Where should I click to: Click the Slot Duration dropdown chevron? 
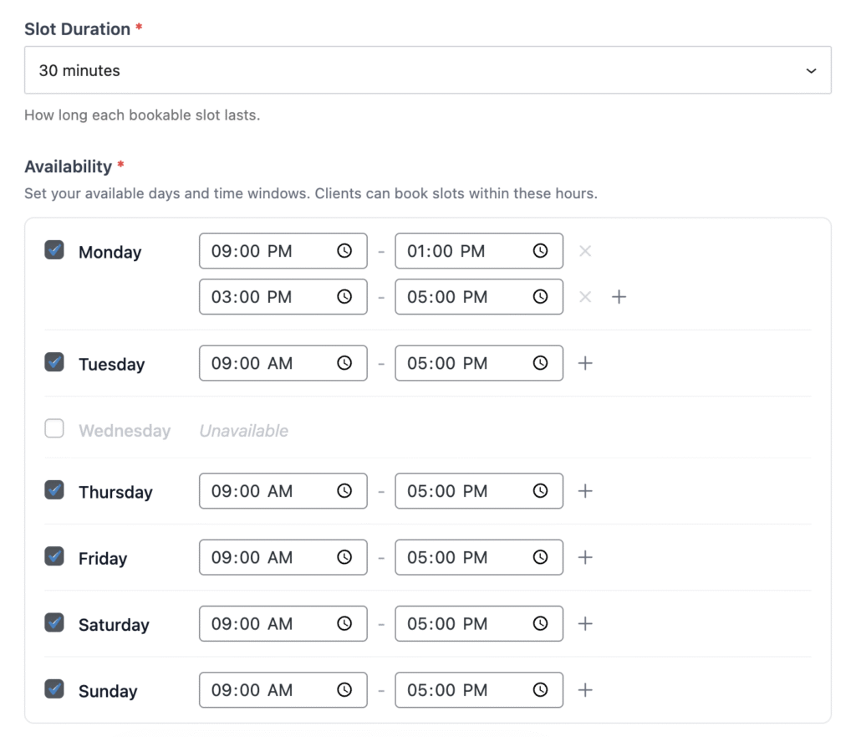(811, 71)
